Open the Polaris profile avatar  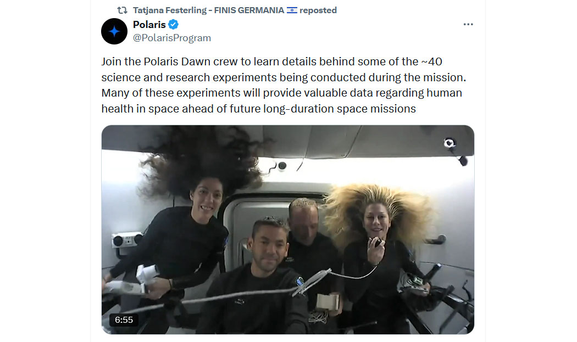pos(114,31)
